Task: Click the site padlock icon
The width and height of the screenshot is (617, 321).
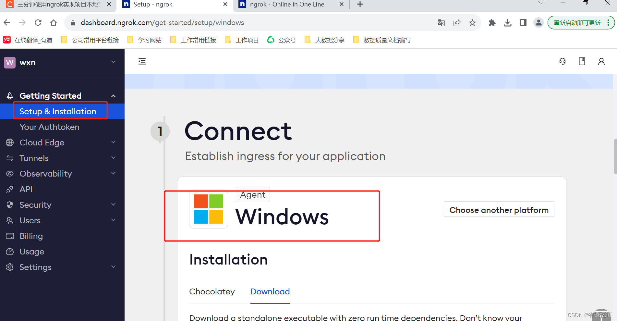Action: [73, 23]
